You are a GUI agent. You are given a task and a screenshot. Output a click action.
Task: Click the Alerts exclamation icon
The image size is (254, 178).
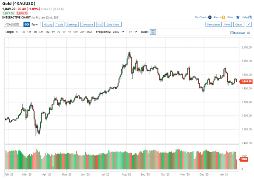pos(223,17)
